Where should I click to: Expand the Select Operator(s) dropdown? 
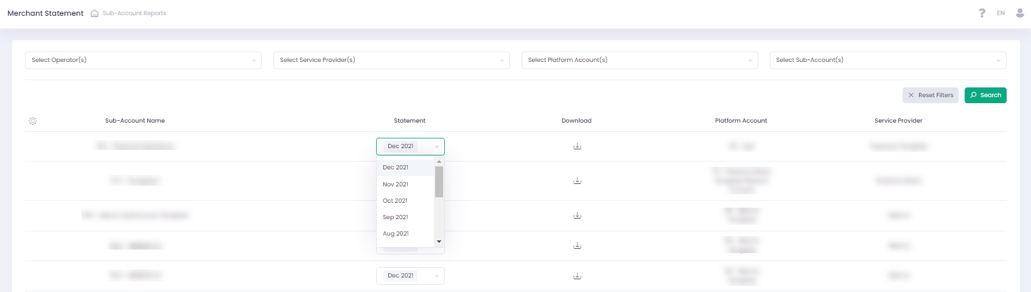coord(143,60)
